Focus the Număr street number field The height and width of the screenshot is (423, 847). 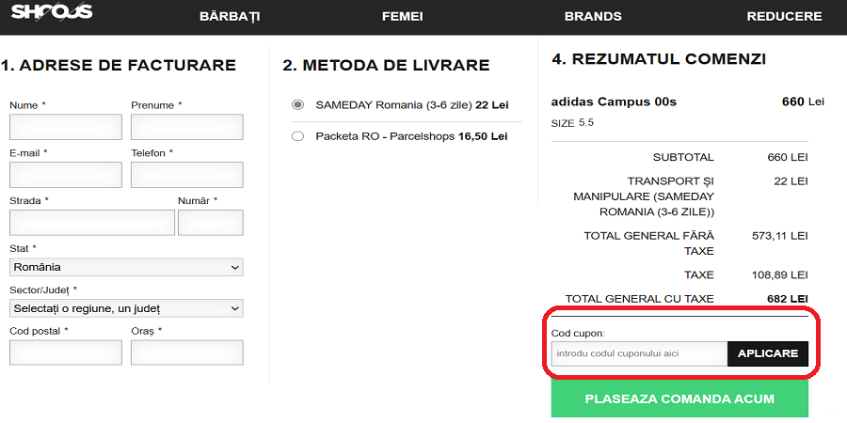click(211, 223)
